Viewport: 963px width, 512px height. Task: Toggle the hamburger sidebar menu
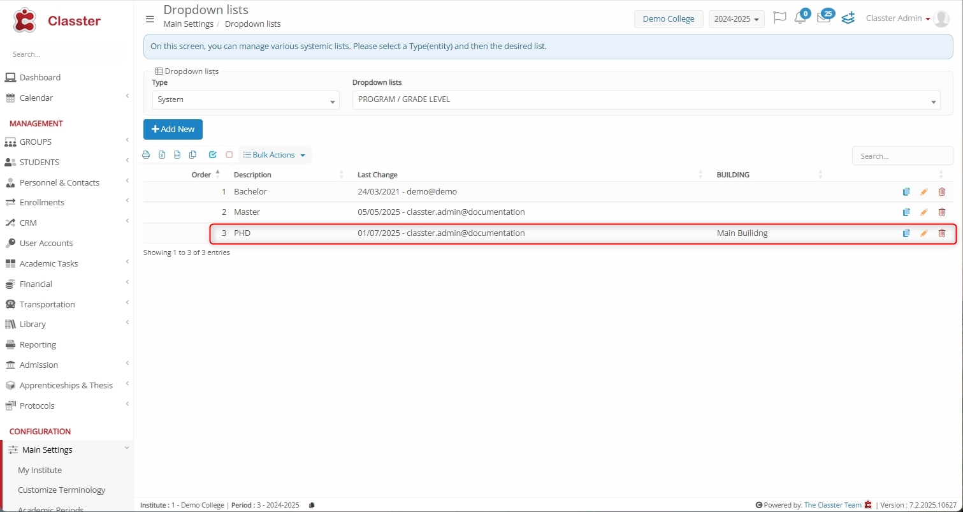click(x=150, y=19)
